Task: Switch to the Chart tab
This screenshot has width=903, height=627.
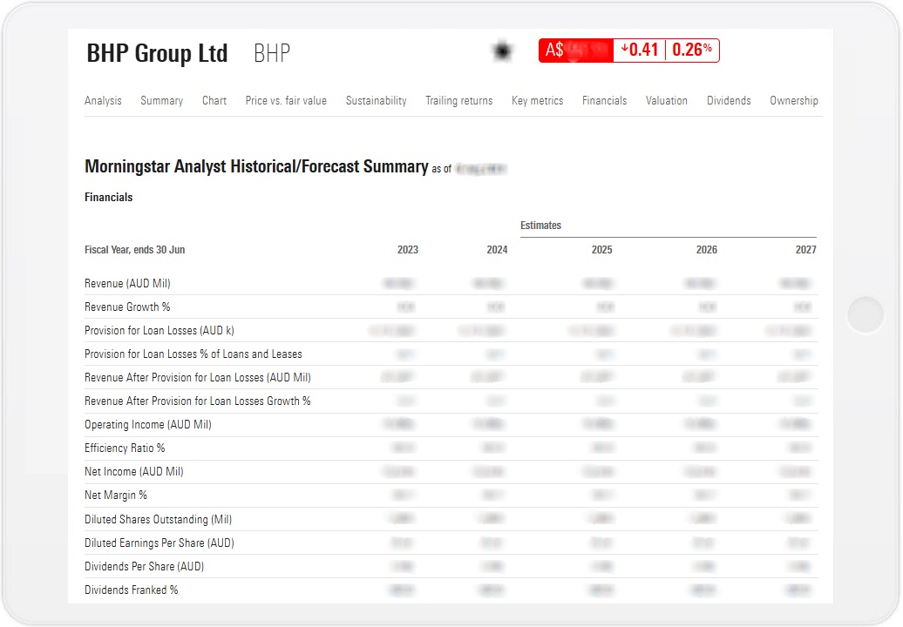Action: click(214, 100)
